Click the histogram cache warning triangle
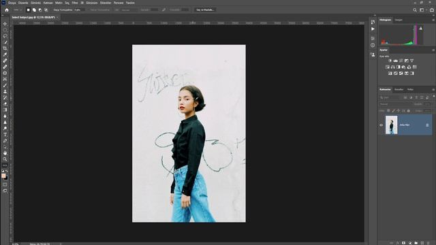Screen dimensions: 436x245 [x=421, y=29]
